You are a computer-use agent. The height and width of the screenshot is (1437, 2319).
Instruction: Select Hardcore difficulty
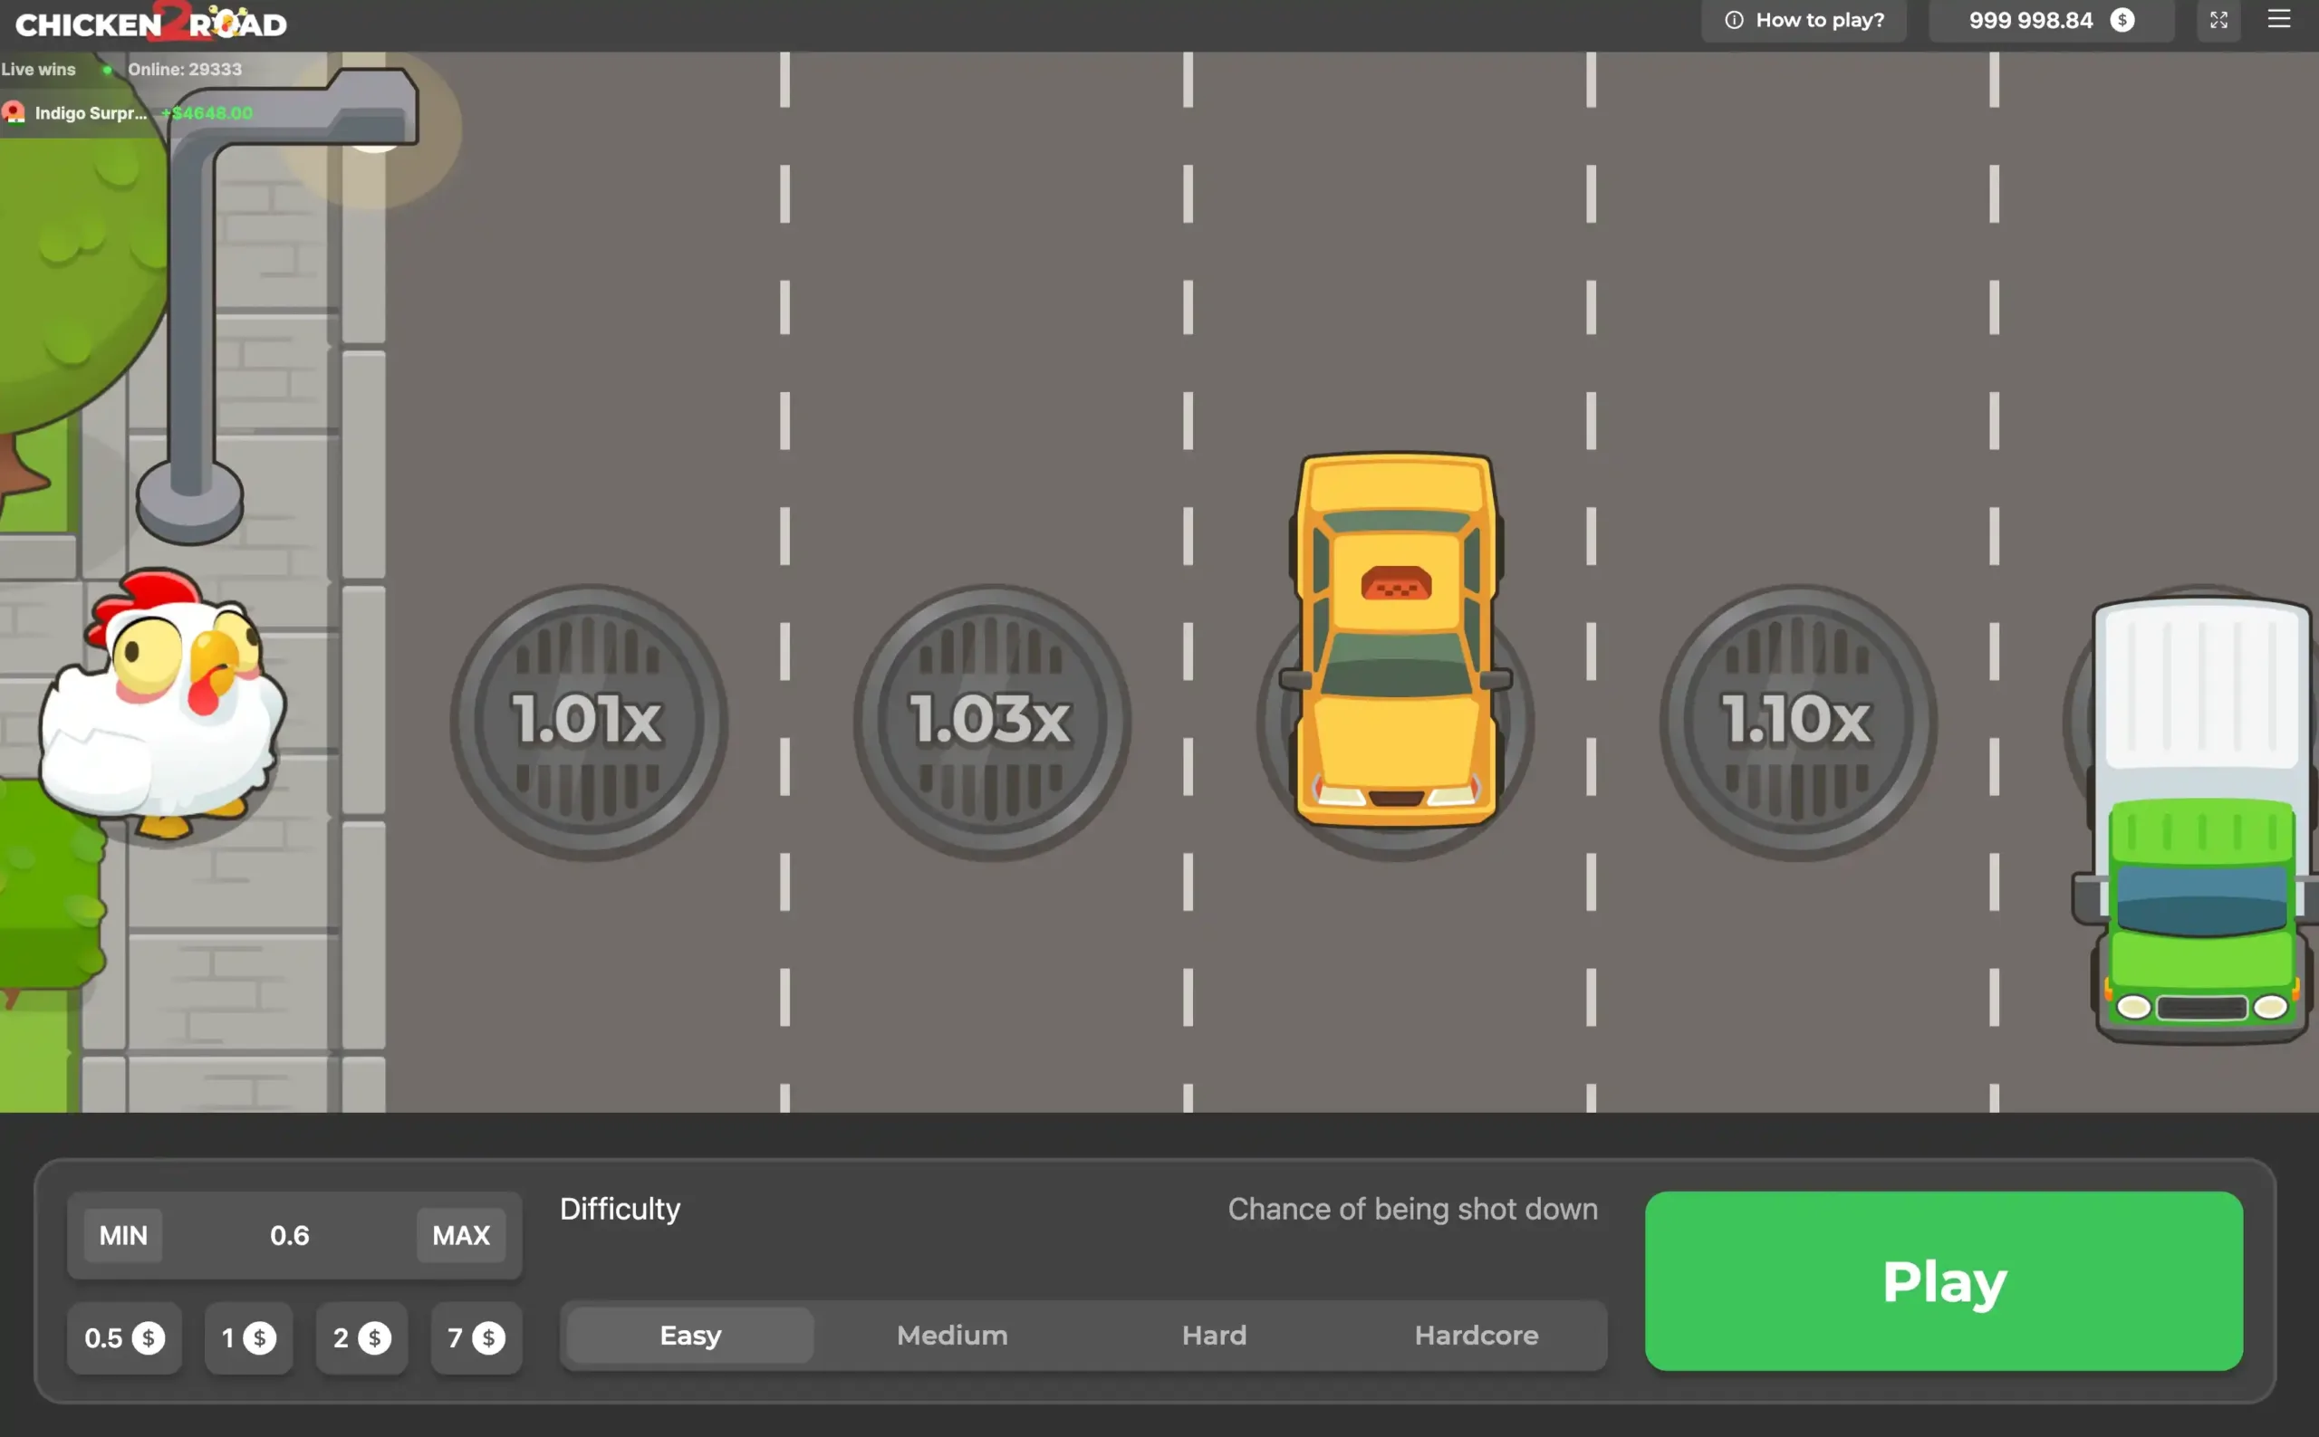pos(1476,1336)
